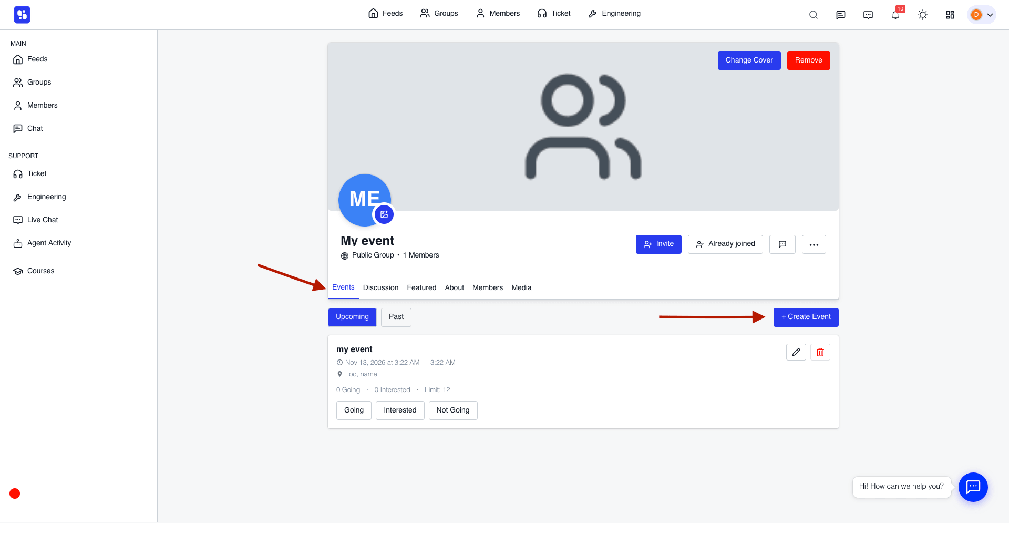
Task: Open the group message icon button
Action: 783,244
